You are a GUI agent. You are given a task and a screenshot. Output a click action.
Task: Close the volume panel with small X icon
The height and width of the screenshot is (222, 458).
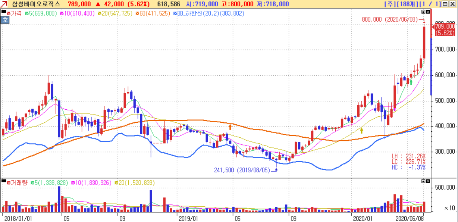[428, 181]
